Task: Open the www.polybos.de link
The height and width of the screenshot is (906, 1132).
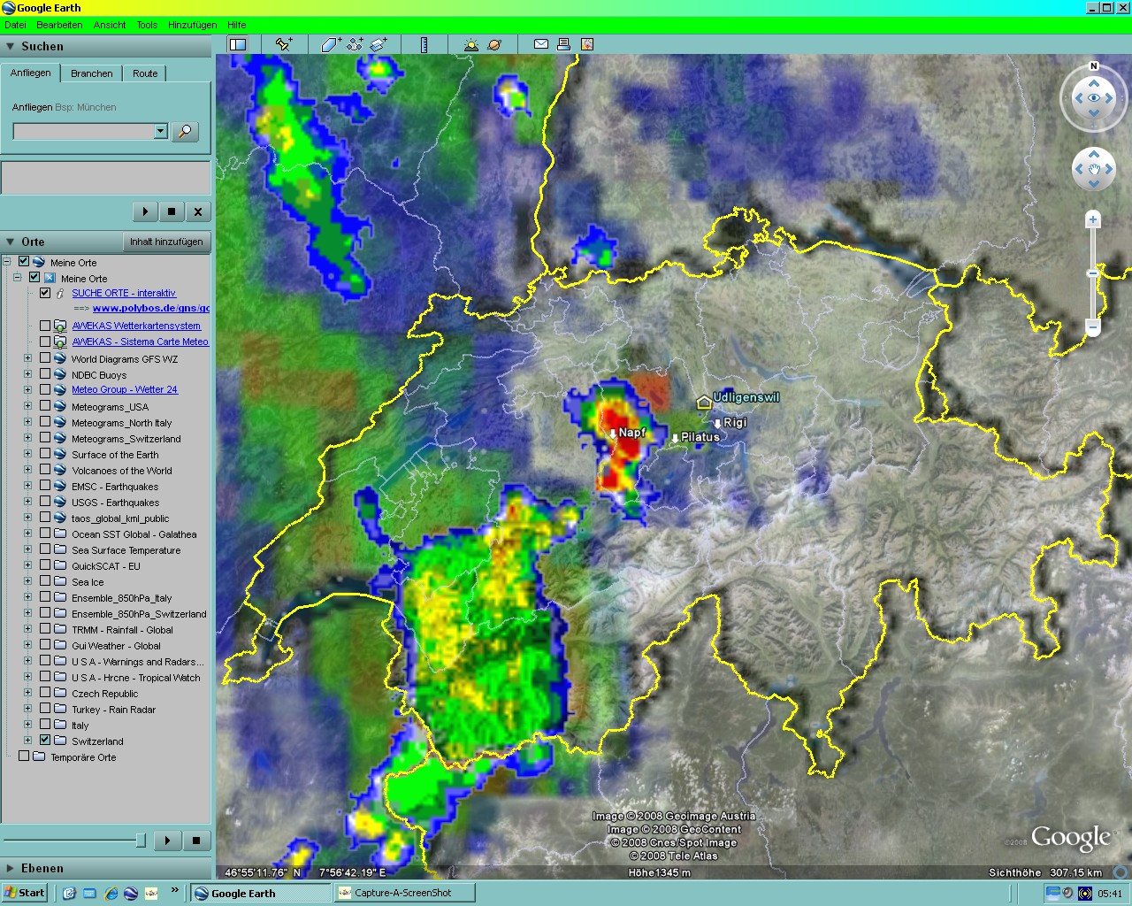Action: (x=151, y=308)
